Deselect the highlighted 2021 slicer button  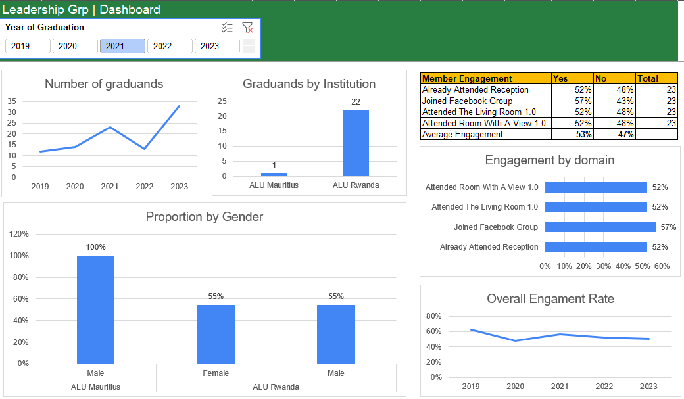click(122, 46)
